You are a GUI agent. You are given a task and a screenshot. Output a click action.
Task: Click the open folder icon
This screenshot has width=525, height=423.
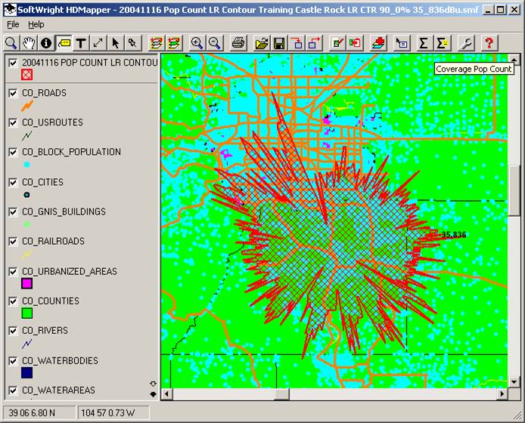(262, 43)
